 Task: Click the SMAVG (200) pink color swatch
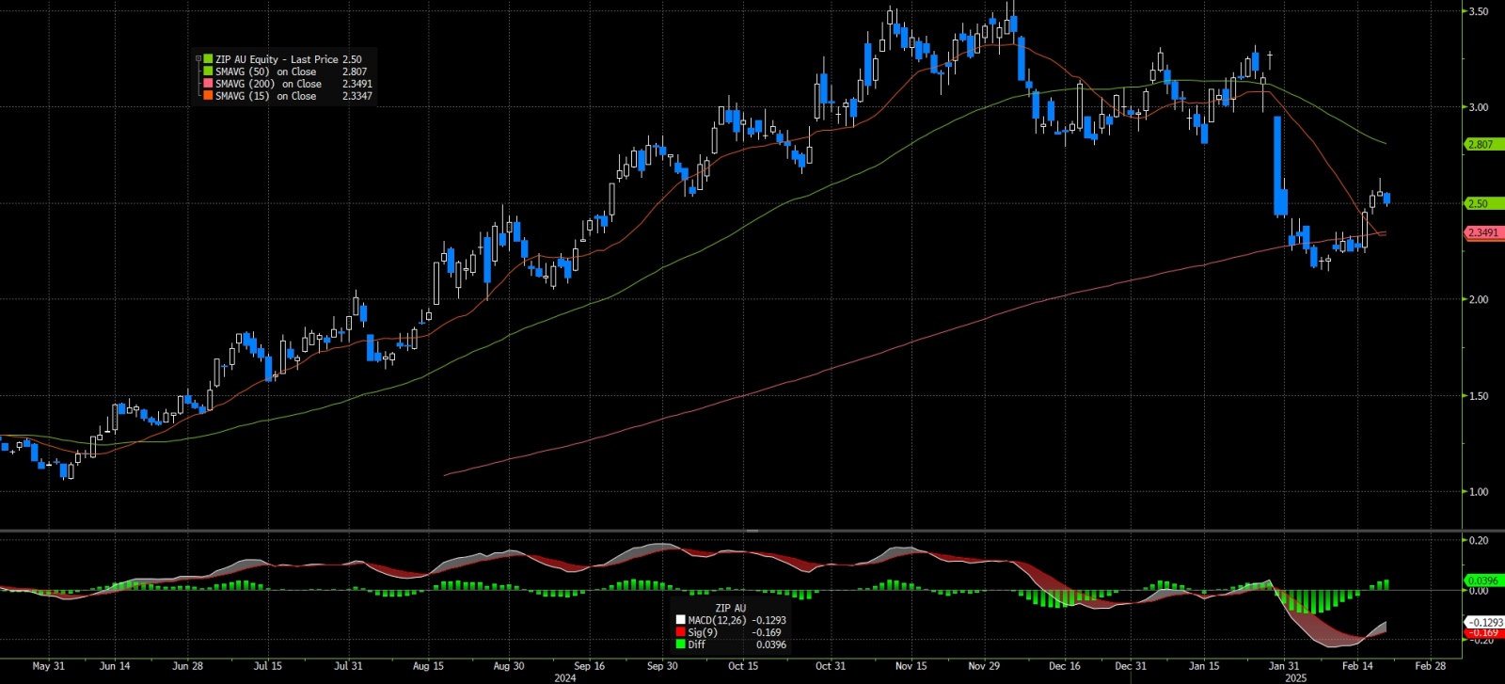point(208,84)
